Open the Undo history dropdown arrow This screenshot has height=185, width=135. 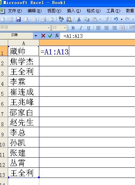pyautogui.click(x=121, y=19)
